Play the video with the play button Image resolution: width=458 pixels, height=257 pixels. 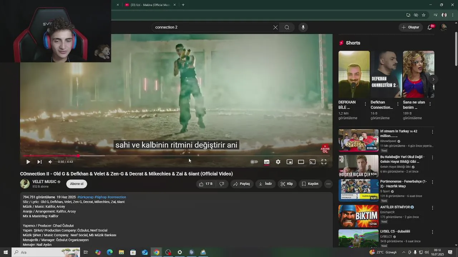(28, 162)
